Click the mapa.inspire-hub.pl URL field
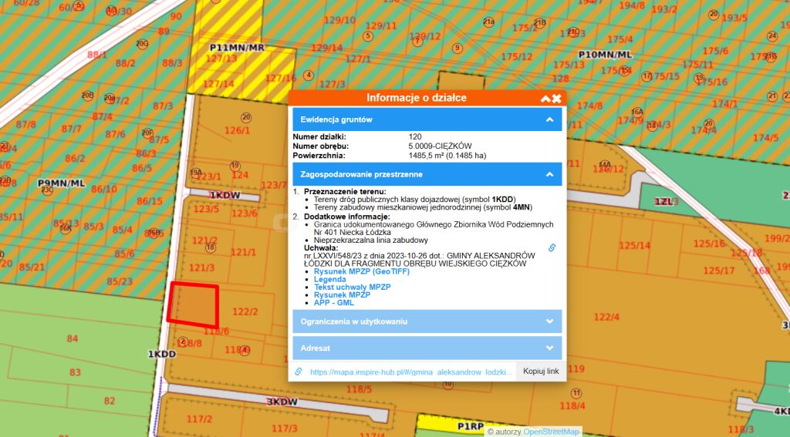The width and height of the screenshot is (790, 437). (410, 371)
